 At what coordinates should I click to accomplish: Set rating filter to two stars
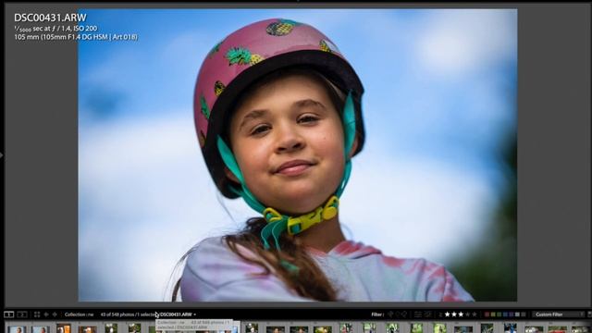454,314
